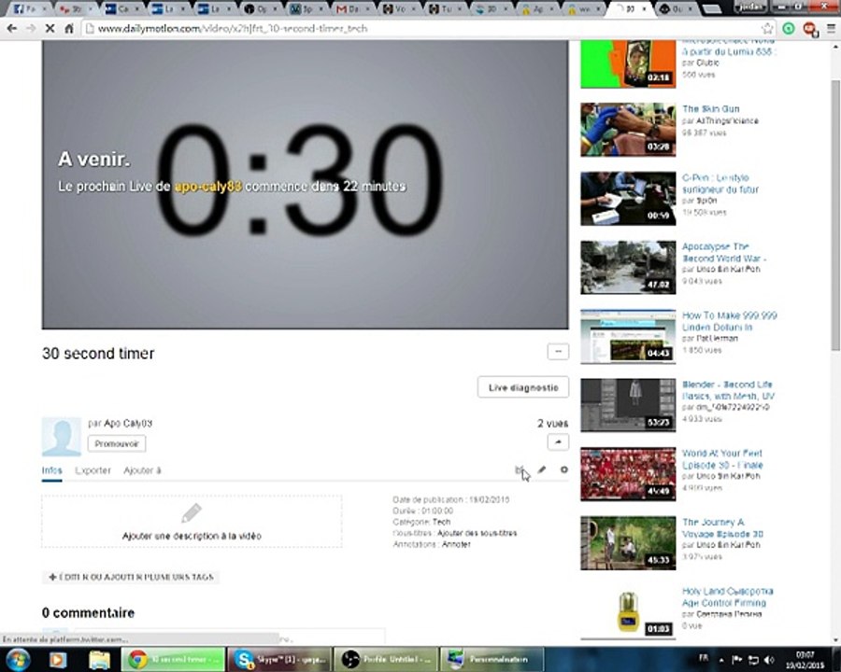
Task: Open the par Clubic channel link
Action: 707,63
